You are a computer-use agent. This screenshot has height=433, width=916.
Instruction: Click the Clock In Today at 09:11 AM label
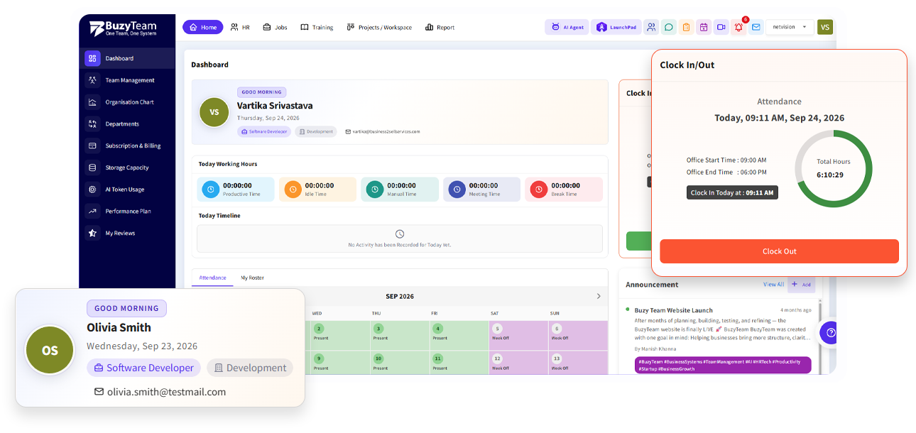(x=732, y=192)
